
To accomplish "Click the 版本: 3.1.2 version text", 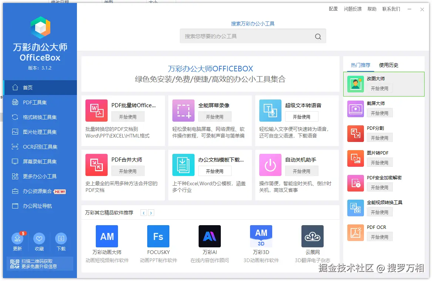I will 40,68.
